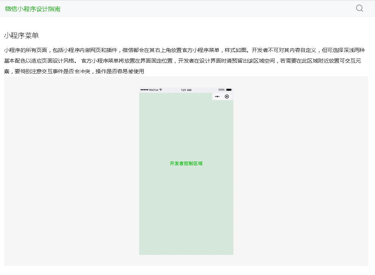The height and width of the screenshot is (275, 375).
Task: Open the search magnifier icon
Action: [x=359, y=8]
